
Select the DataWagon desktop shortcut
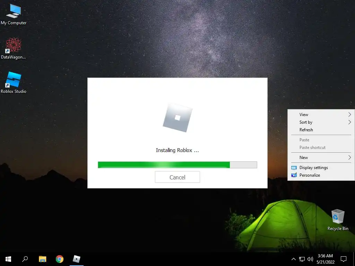[14, 48]
